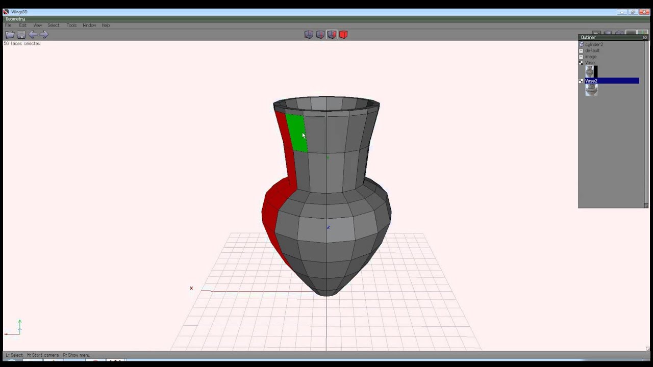Open the View menu

click(38, 25)
